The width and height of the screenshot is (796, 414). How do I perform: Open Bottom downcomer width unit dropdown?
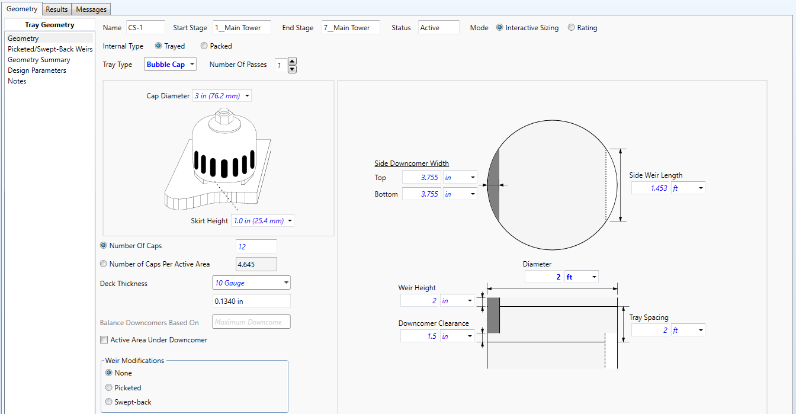click(460, 194)
